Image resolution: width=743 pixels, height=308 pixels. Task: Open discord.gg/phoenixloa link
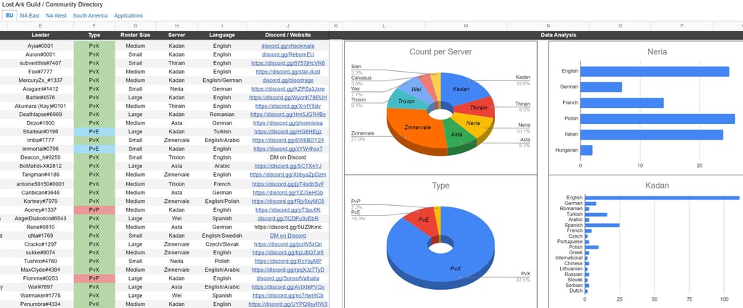[x=287, y=123]
